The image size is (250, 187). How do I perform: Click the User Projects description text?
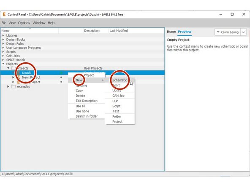coord(93,68)
